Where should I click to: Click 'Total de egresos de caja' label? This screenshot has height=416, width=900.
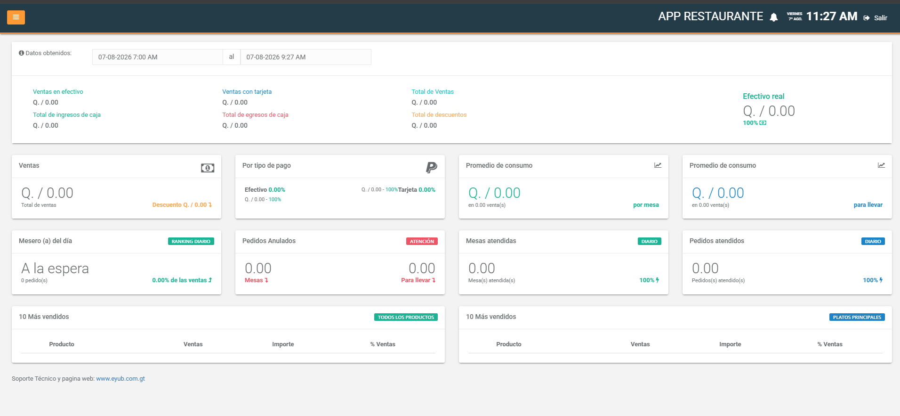click(x=255, y=115)
